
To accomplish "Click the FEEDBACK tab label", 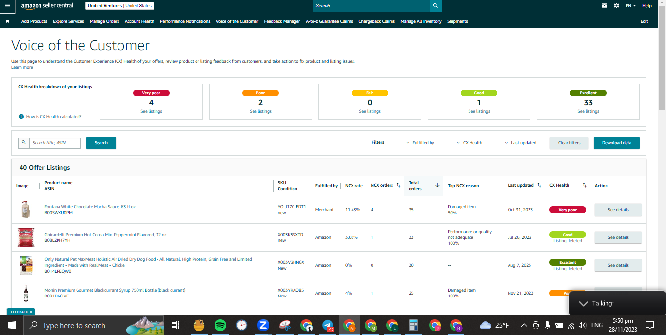I will (x=20, y=312).
